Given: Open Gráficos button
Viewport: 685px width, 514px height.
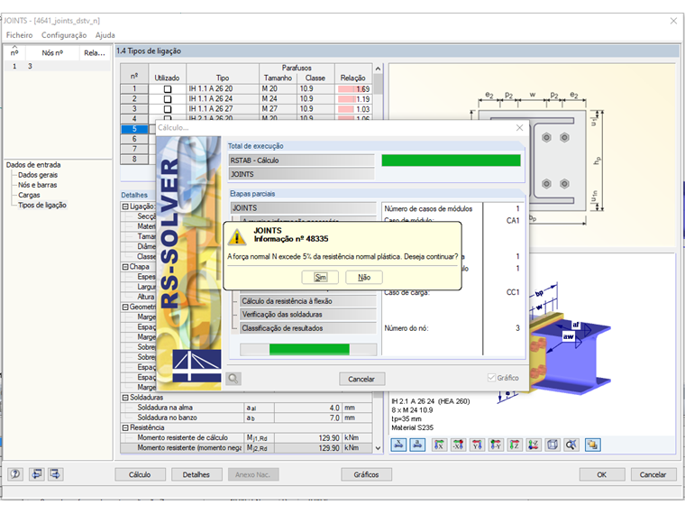Looking at the screenshot, I should pos(366,474).
